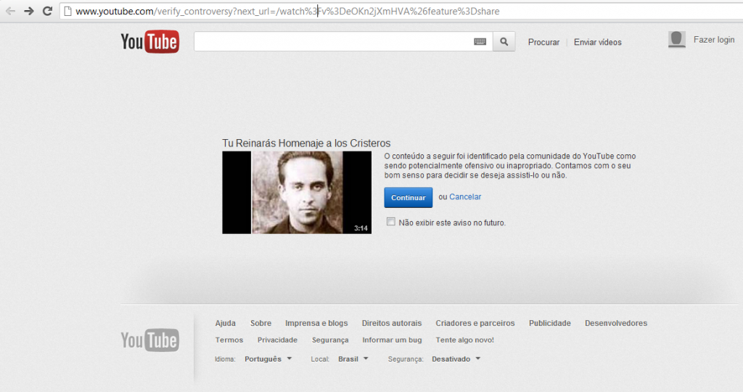Open Direitos autorais footer link
This screenshot has height=392, width=743.
(391, 323)
